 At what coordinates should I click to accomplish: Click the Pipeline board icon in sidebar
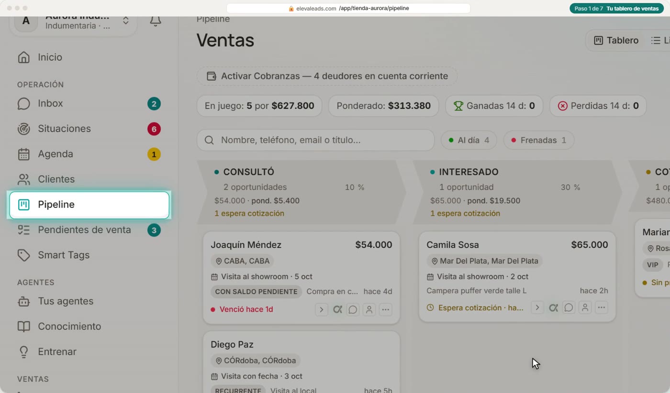(x=23, y=205)
